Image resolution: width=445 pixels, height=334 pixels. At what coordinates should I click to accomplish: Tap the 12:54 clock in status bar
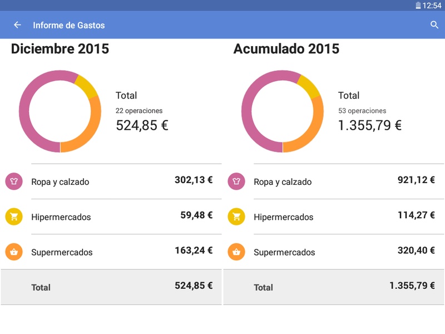(x=432, y=6)
